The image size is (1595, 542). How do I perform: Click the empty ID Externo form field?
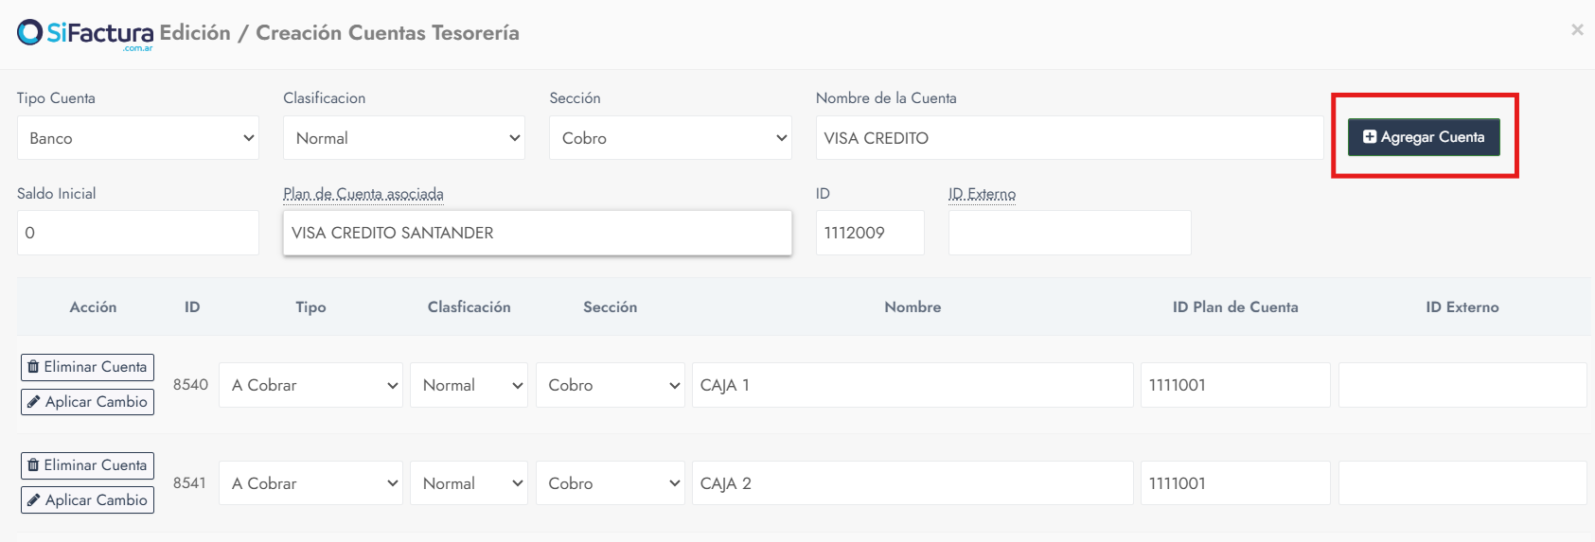pyautogui.click(x=1070, y=233)
